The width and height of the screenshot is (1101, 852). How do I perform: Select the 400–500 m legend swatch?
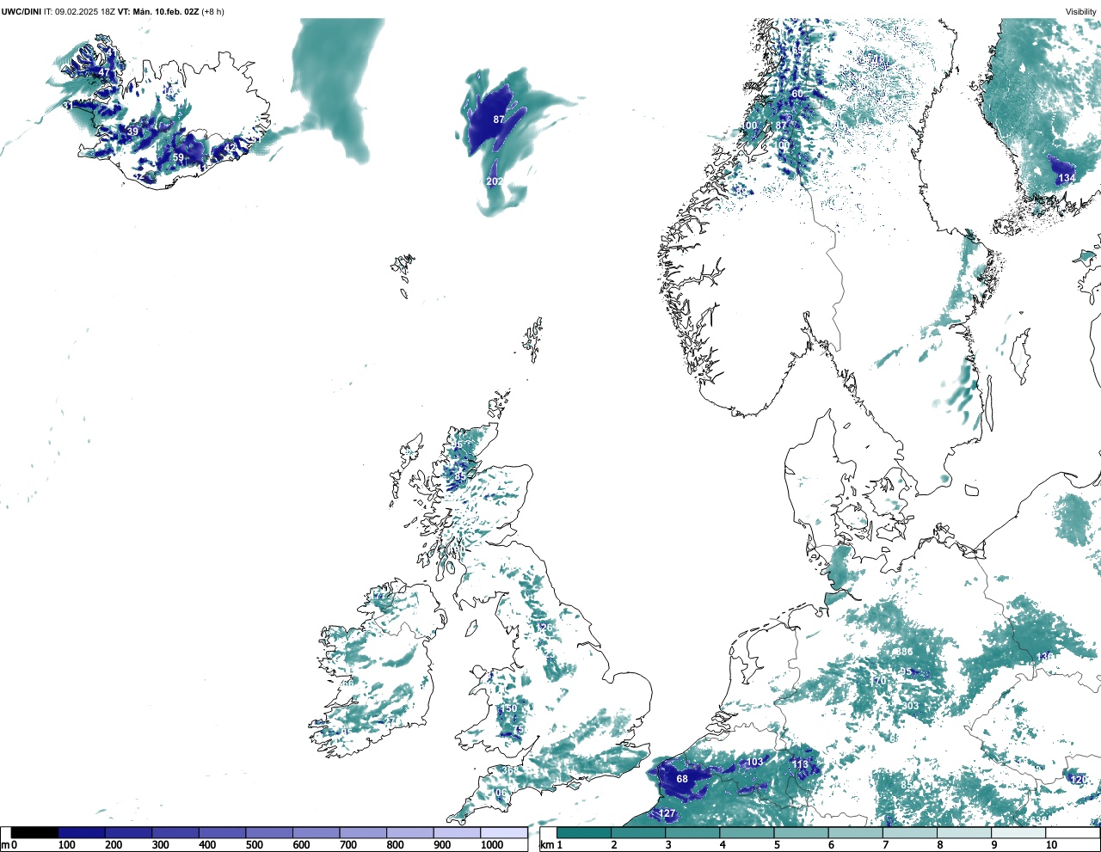(x=223, y=833)
